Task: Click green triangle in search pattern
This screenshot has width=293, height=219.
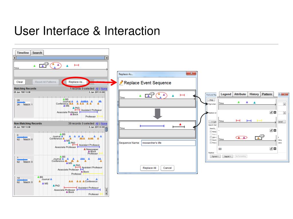Action: coord(34,66)
